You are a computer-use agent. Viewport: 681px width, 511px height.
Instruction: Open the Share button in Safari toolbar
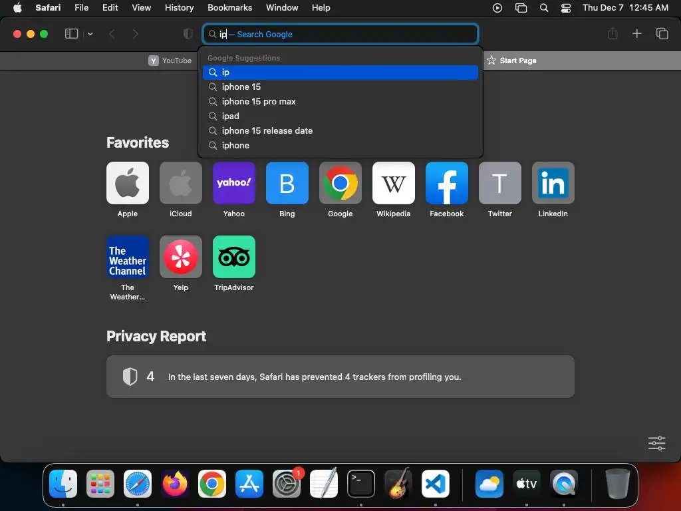tap(613, 33)
